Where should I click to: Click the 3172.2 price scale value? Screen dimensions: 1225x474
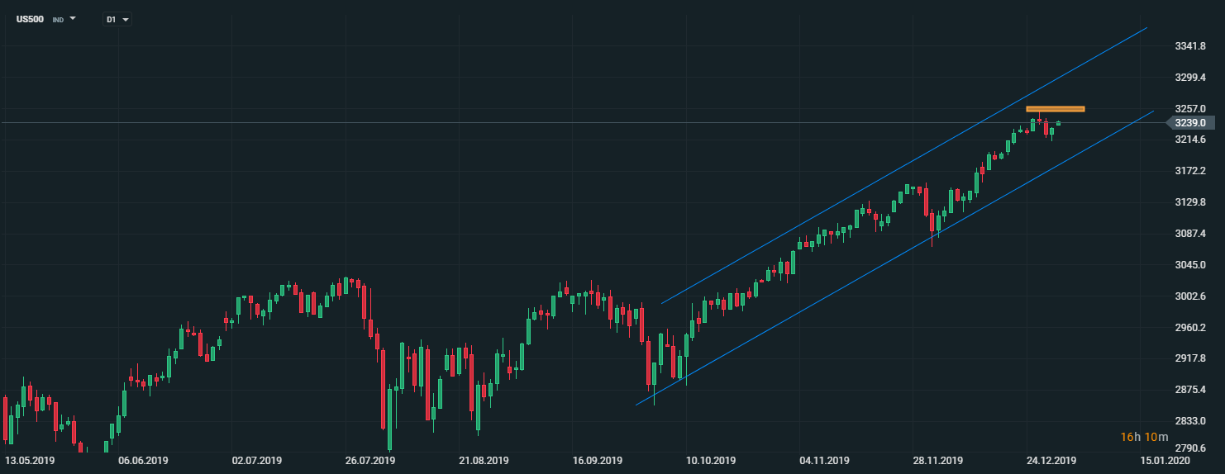point(1190,171)
